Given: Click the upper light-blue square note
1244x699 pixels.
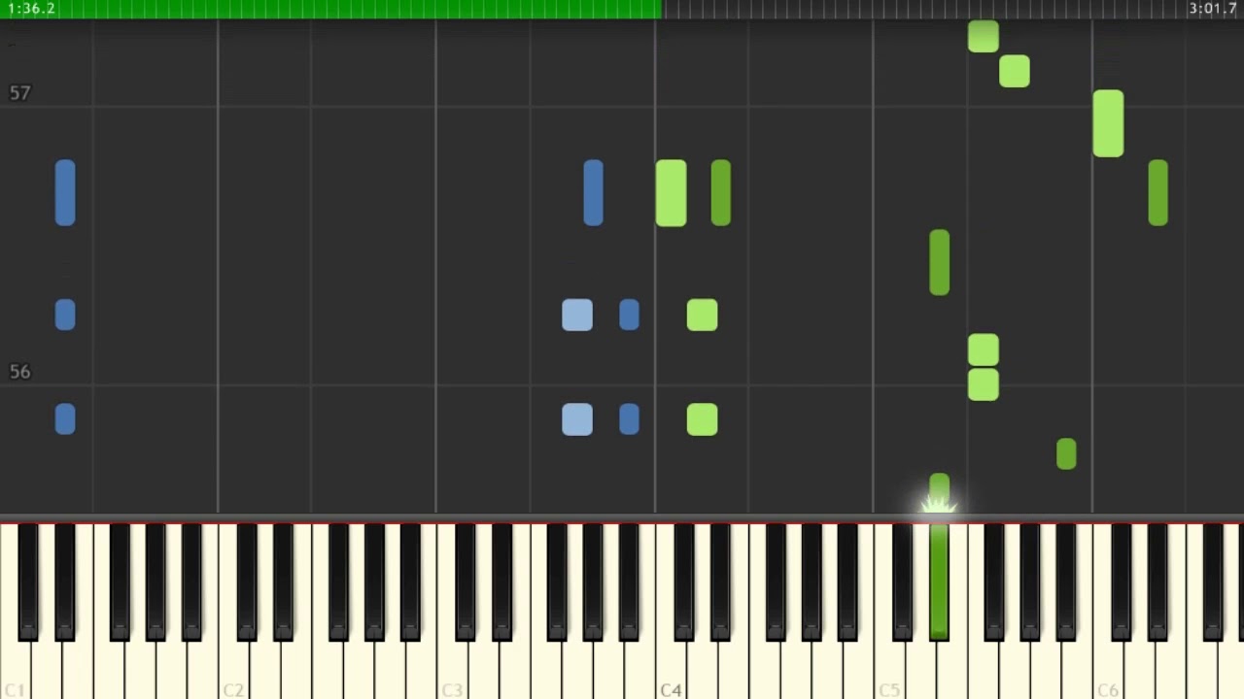Looking at the screenshot, I should point(577,315).
